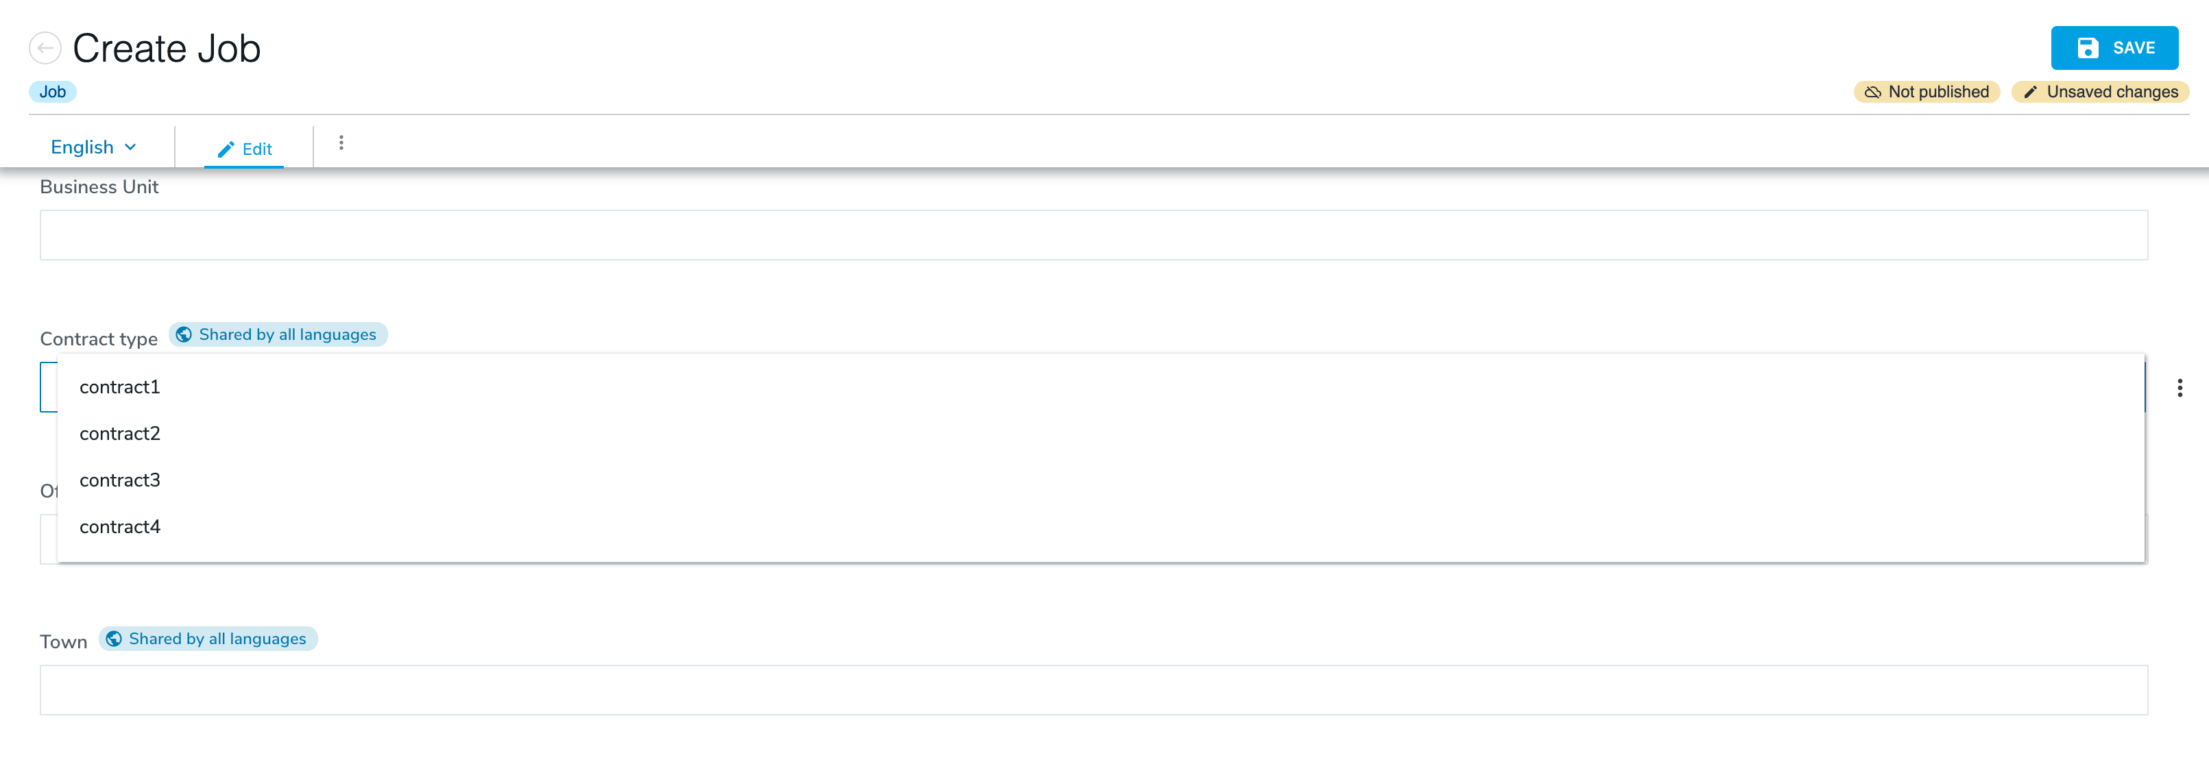The height and width of the screenshot is (773, 2209).
Task: Click the Shared by all languages badge
Action: coord(278,334)
